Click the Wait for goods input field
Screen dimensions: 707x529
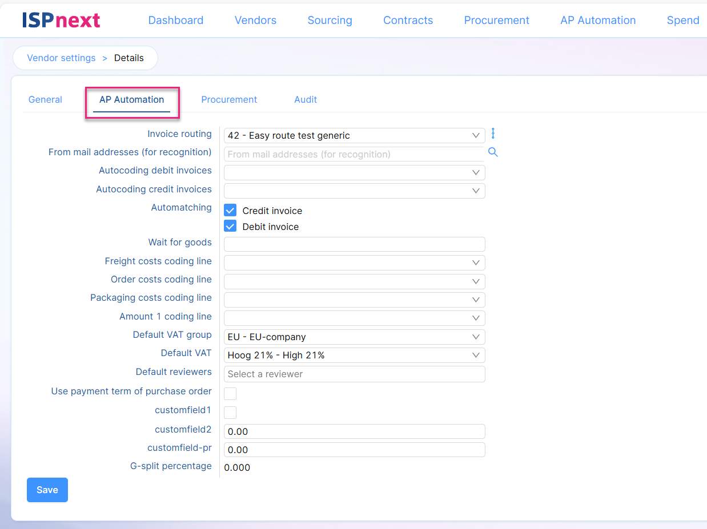pos(354,244)
